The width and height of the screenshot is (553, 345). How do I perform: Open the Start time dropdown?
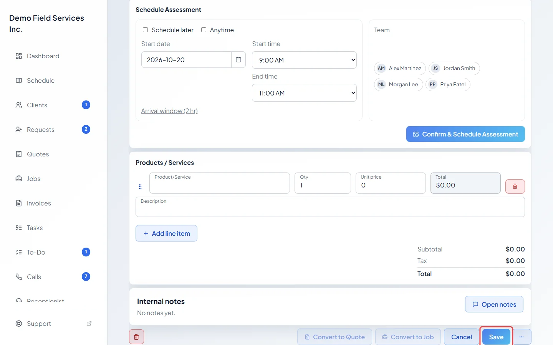[x=304, y=60]
